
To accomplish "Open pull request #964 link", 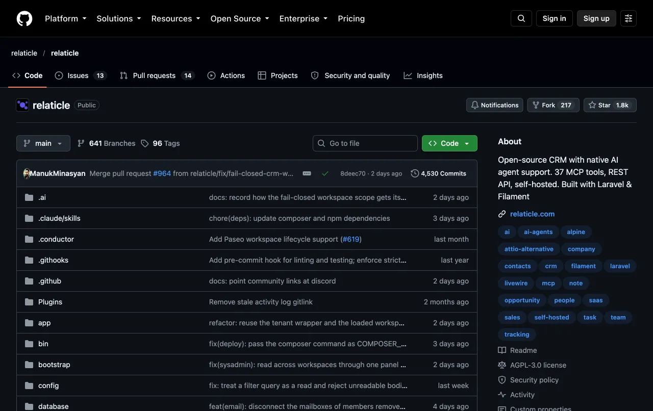I will pos(162,173).
